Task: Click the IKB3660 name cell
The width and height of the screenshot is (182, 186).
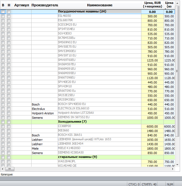Action: tap(100, 131)
